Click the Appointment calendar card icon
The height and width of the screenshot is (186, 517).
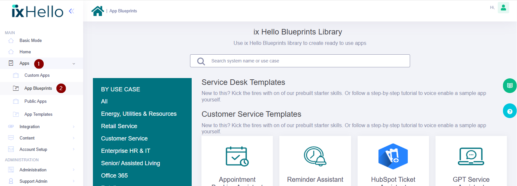point(237,156)
